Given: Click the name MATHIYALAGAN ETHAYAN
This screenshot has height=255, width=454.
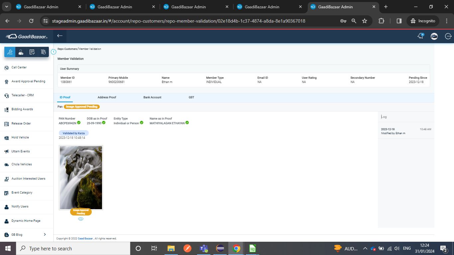Looking at the screenshot, I should click(167, 123).
